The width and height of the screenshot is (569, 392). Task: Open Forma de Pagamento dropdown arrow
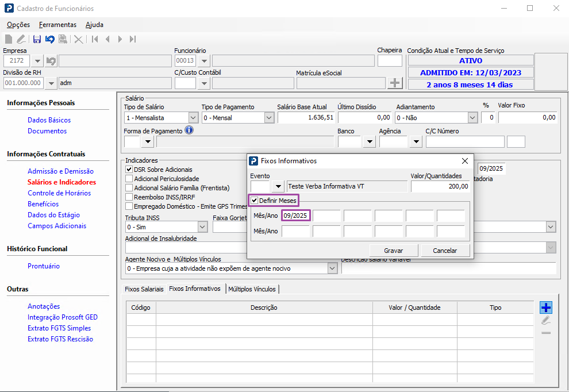(148, 141)
